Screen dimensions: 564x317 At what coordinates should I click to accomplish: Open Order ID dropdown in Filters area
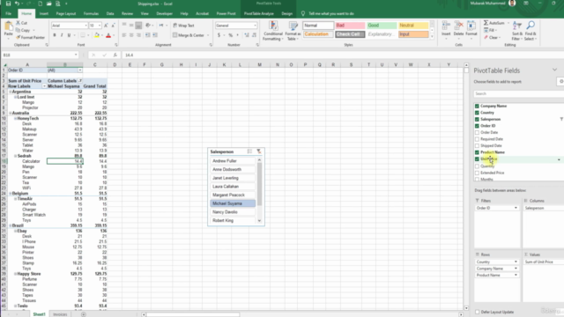tap(516, 208)
